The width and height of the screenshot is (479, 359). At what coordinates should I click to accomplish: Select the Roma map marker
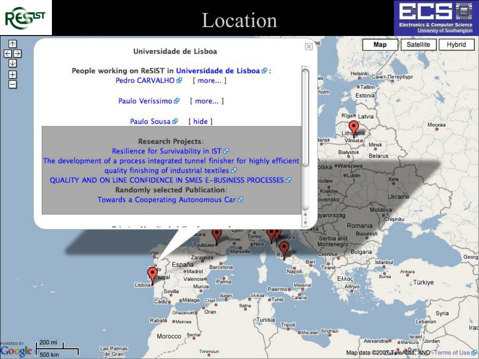point(284,250)
